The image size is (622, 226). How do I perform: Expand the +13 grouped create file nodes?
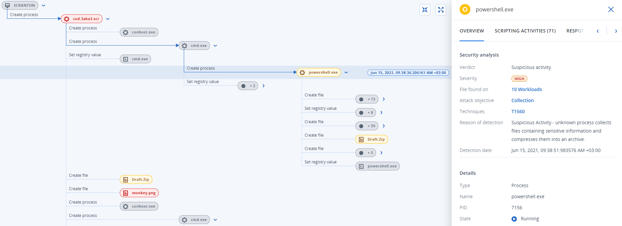click(384, 99)
